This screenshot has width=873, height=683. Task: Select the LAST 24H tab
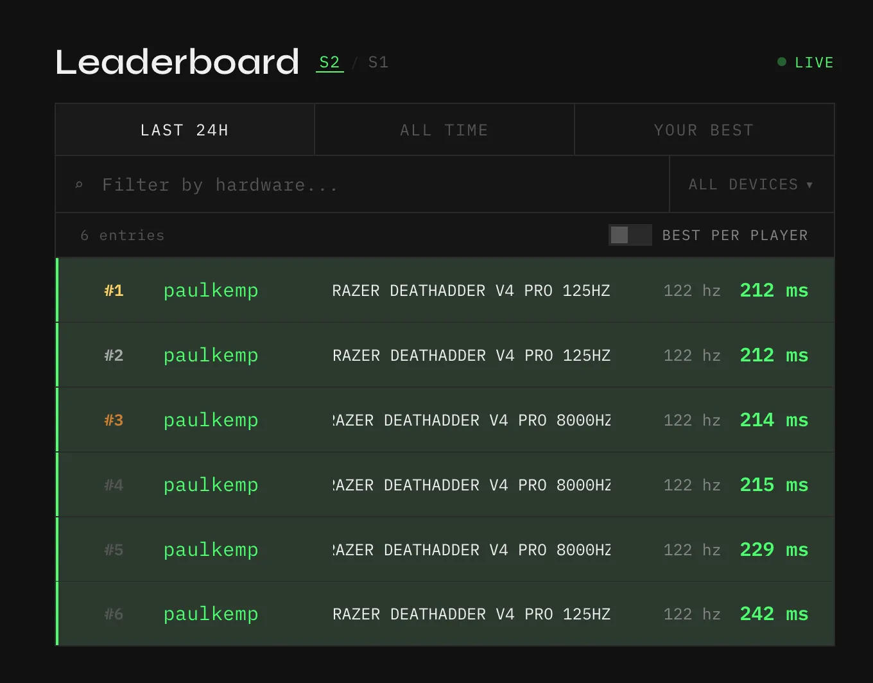click(x=184, y=130)
